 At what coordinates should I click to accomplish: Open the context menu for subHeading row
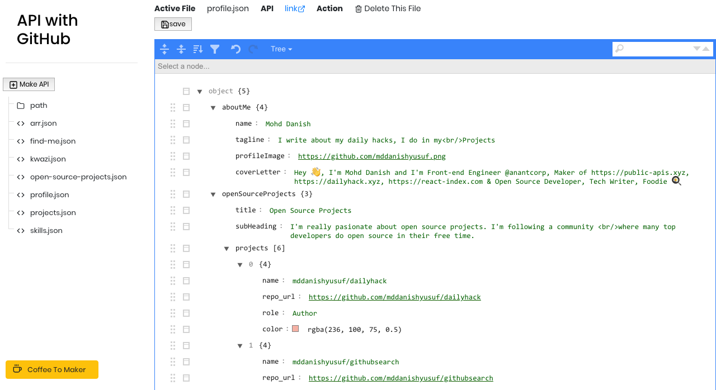point(186,226)
